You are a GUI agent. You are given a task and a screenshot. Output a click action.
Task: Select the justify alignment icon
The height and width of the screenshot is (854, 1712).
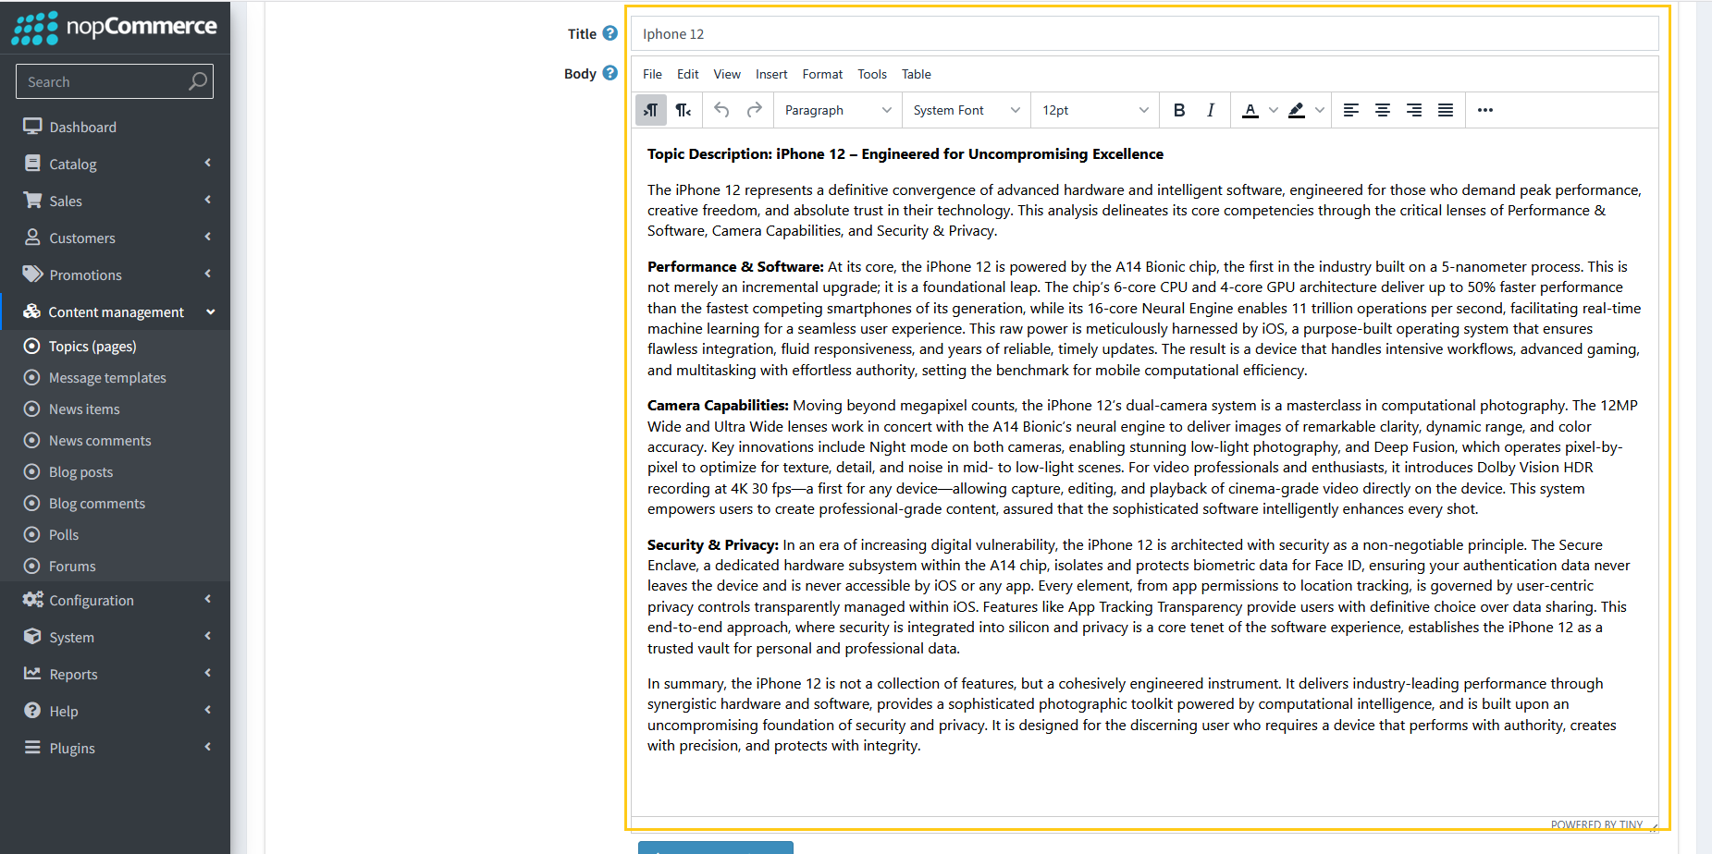click(x=1445, y=110)
